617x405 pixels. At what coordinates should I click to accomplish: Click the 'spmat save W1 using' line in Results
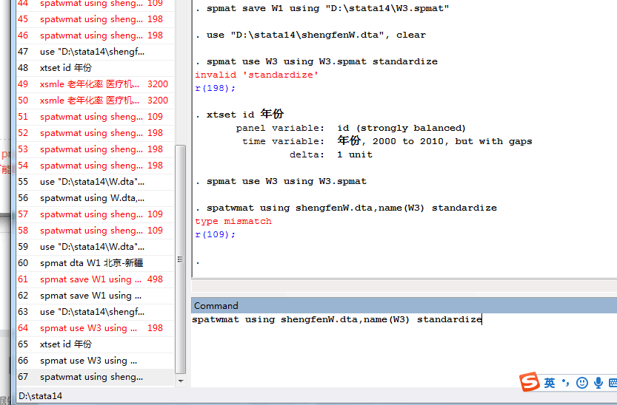click(322, 8)
